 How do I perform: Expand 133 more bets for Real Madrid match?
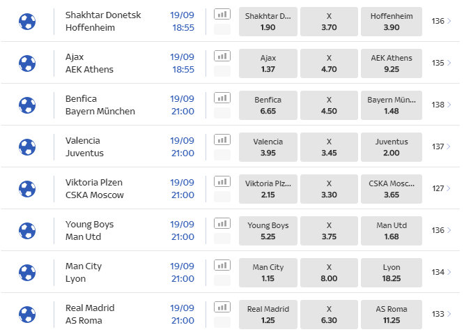441,314
